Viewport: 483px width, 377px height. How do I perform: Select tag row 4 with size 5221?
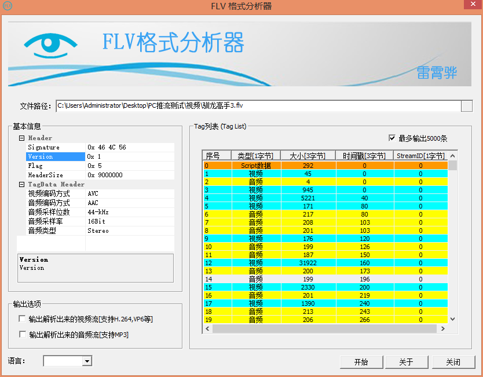(x=325, y=198)
